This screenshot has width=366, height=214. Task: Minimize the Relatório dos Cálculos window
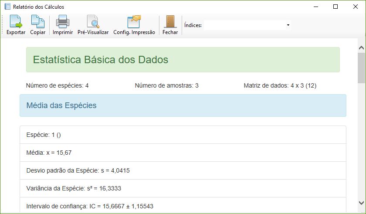316,7
